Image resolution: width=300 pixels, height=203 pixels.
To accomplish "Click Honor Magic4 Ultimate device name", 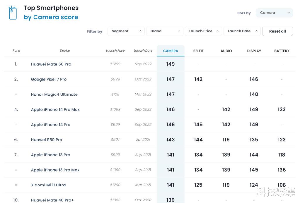I will point(54,94).
